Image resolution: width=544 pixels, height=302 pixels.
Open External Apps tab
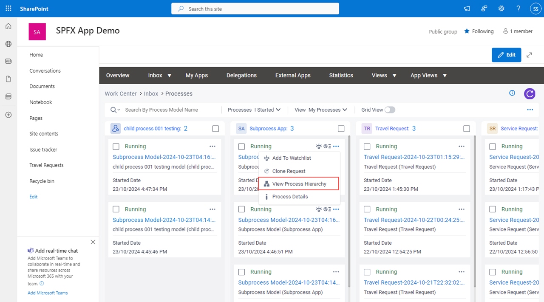(x=293, y=75)
